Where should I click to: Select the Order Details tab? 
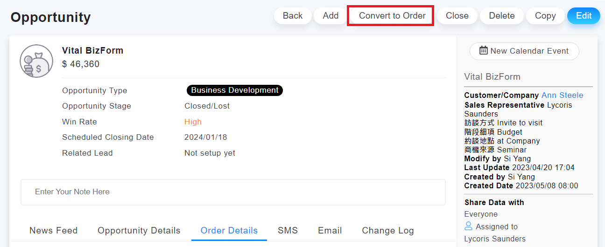click(229, 230)
